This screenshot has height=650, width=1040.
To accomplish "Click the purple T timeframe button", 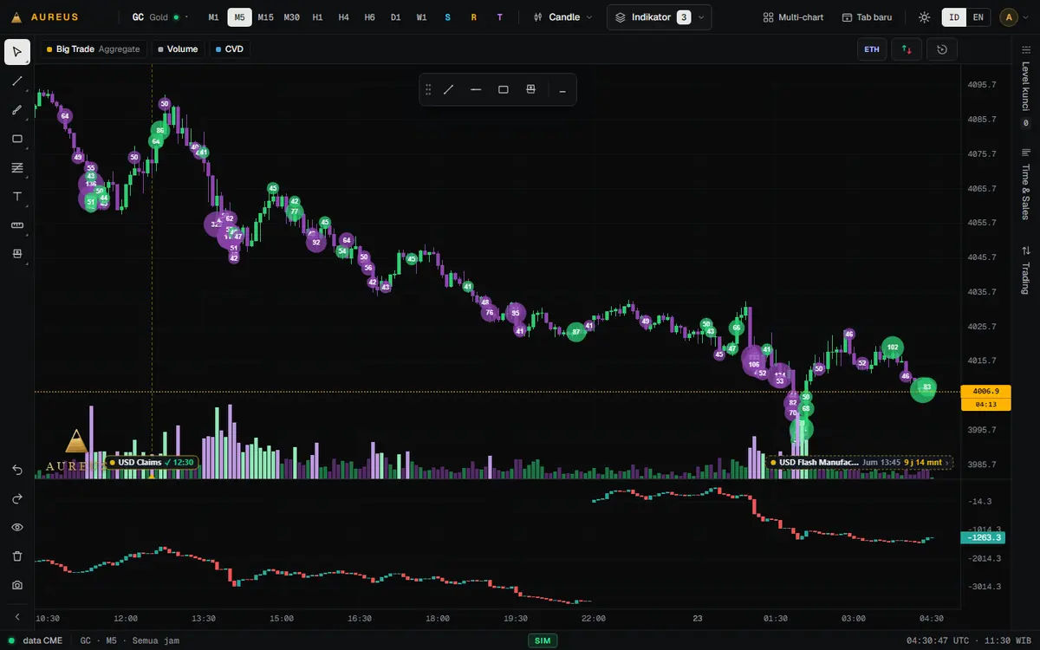I will (x=500, y=17).
